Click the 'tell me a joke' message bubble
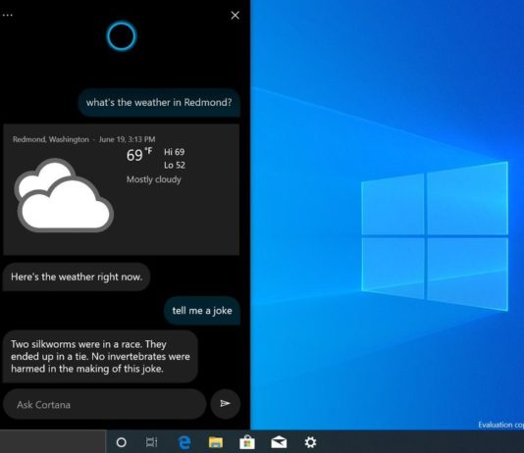The width and height of the screenshot is (524, 453). (x=202, y=311)
